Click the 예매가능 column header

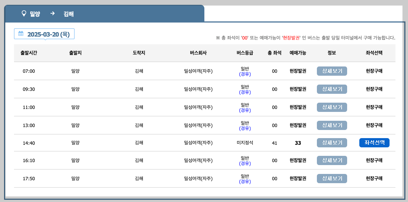click(x=298, y=53)
